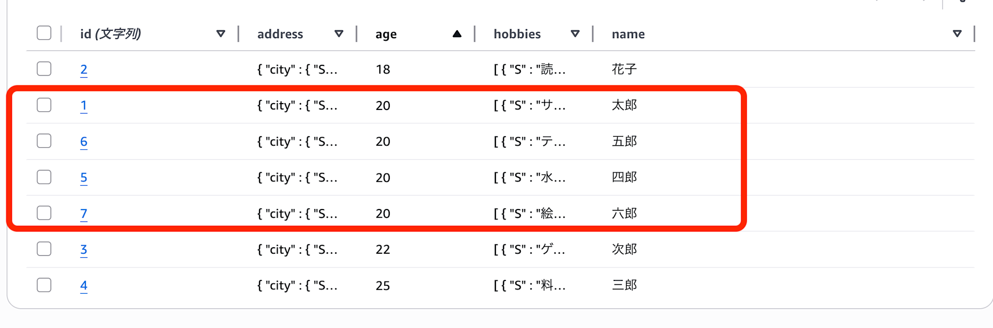Screen dimensions: 993x328
Task: Click the age column header label
Action: tap(385, 34)
